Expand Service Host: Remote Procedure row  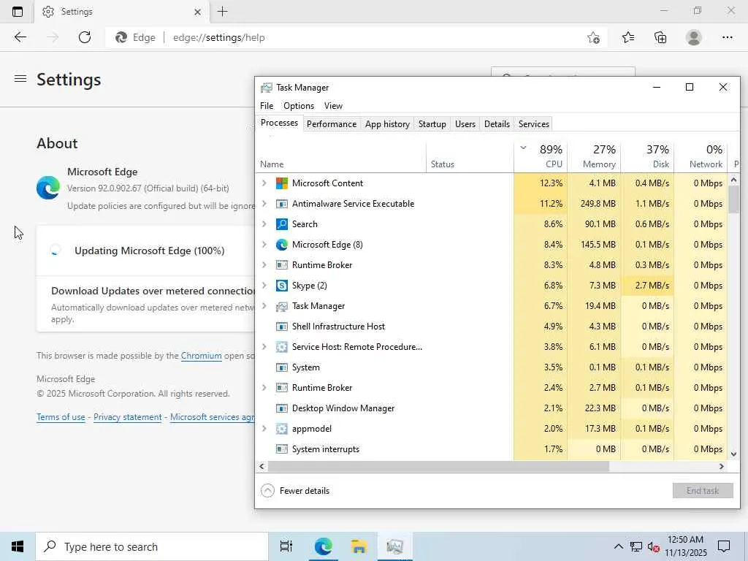pyautogui.click(x=264, y=347)
